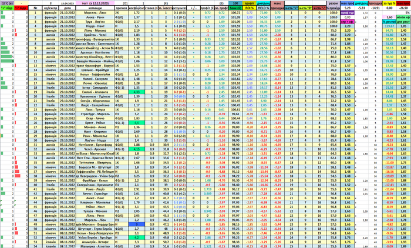
Task: Click the blue highlighted coefficient cell "9"
Action: click(137, 224)
